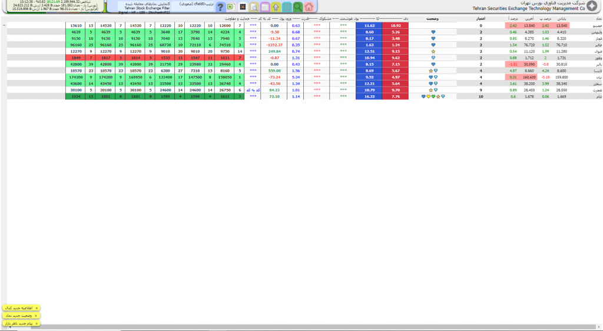
Task: Open search with green magnifier icon
Action: point(297,7)
